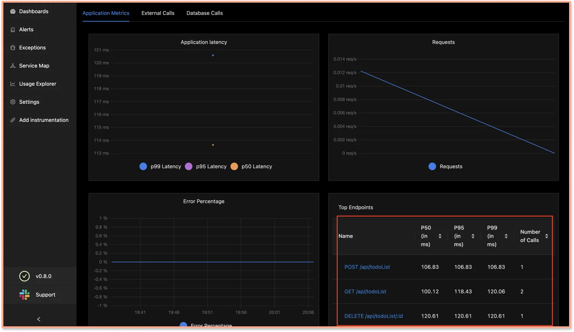Click the Add instrumentation rocket icon

13,120
